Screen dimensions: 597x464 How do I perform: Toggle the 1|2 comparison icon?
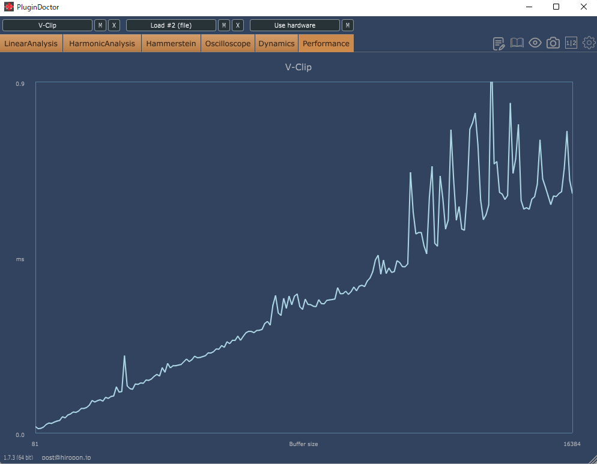[x=571, y=43]
